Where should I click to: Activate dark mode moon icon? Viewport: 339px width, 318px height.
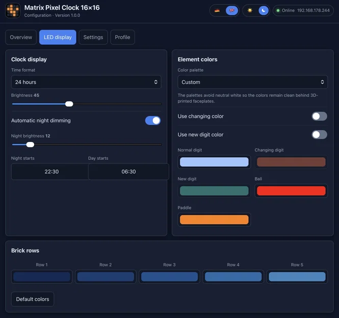tap(264, 10)
